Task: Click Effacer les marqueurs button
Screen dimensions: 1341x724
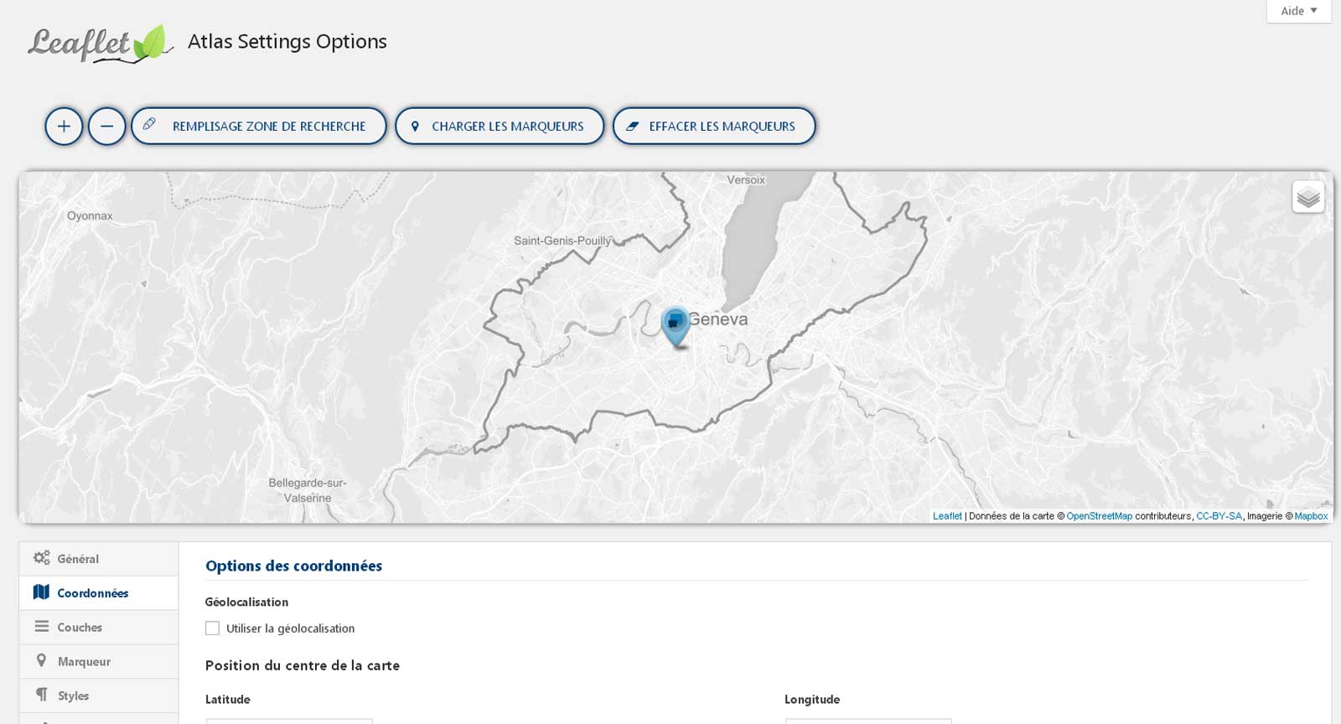Action: tap(714, 127)
